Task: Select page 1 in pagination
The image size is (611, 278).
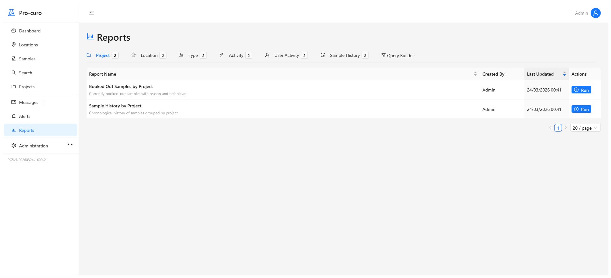Action: click(x=558, y=128)
